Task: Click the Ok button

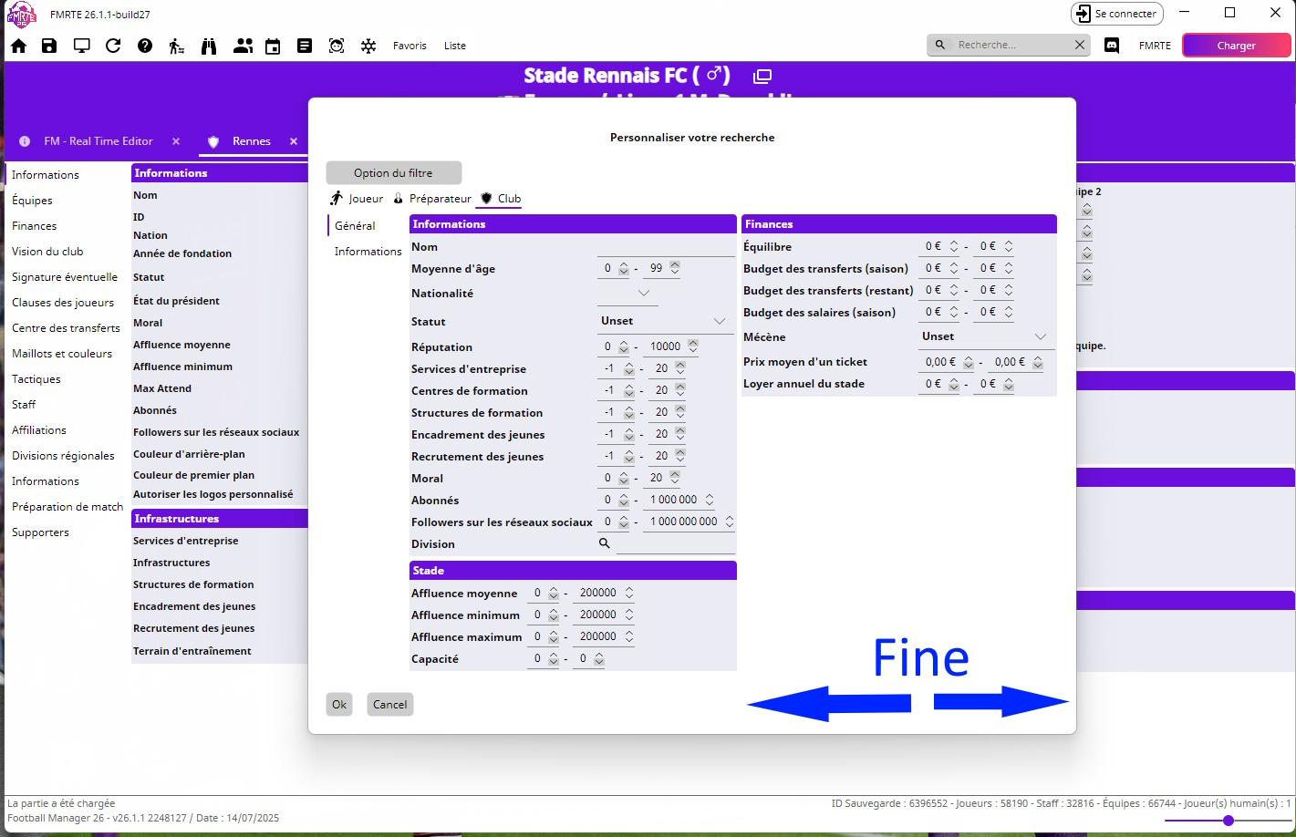Action: [339, 704]
